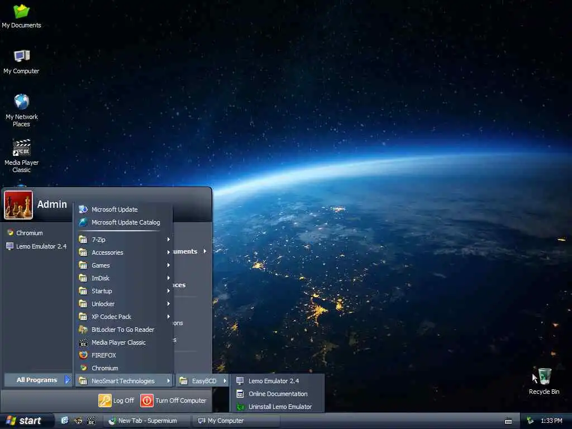Click the Uninstall Lemo Emulator icon
The width and height of the screenshot is (572, 429).
point(240,407)
